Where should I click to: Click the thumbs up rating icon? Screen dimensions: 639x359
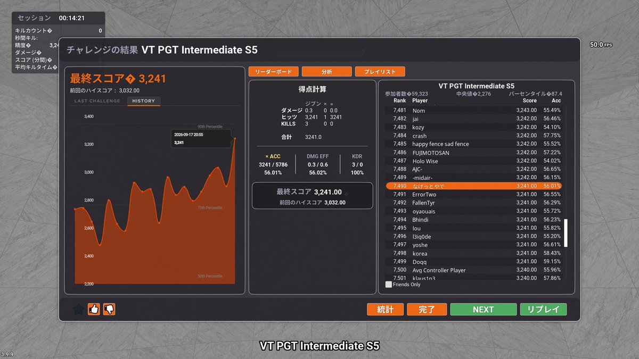pyautogui.click(x=94, y=309)
